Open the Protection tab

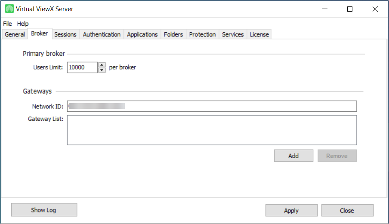tap(202, 34)
